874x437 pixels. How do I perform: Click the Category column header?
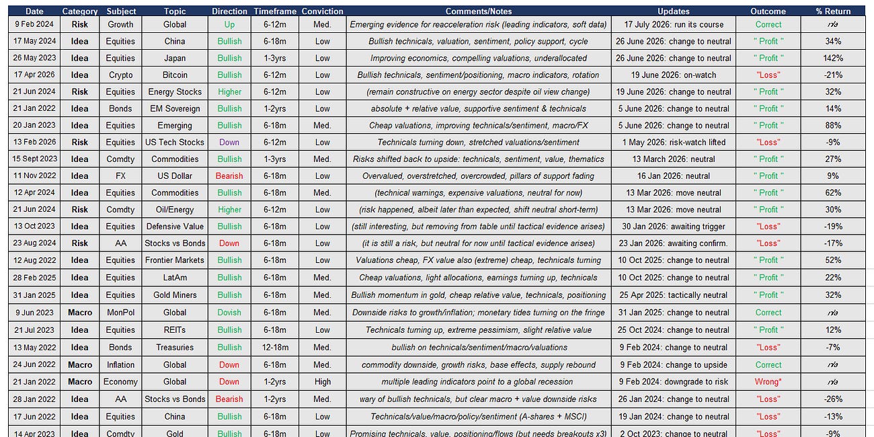tap(80, 11)
